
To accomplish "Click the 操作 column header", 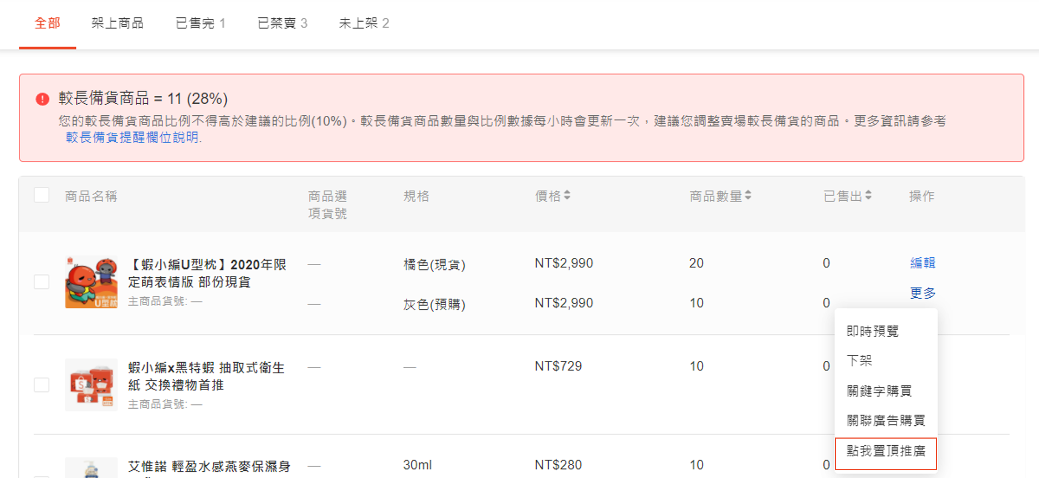I will tap(922, 196).
